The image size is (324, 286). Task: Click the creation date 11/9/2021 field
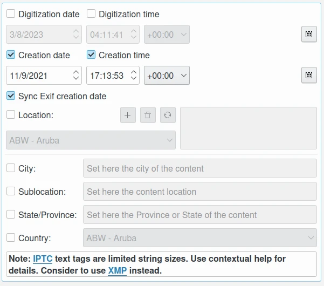(x=38, y=76)
